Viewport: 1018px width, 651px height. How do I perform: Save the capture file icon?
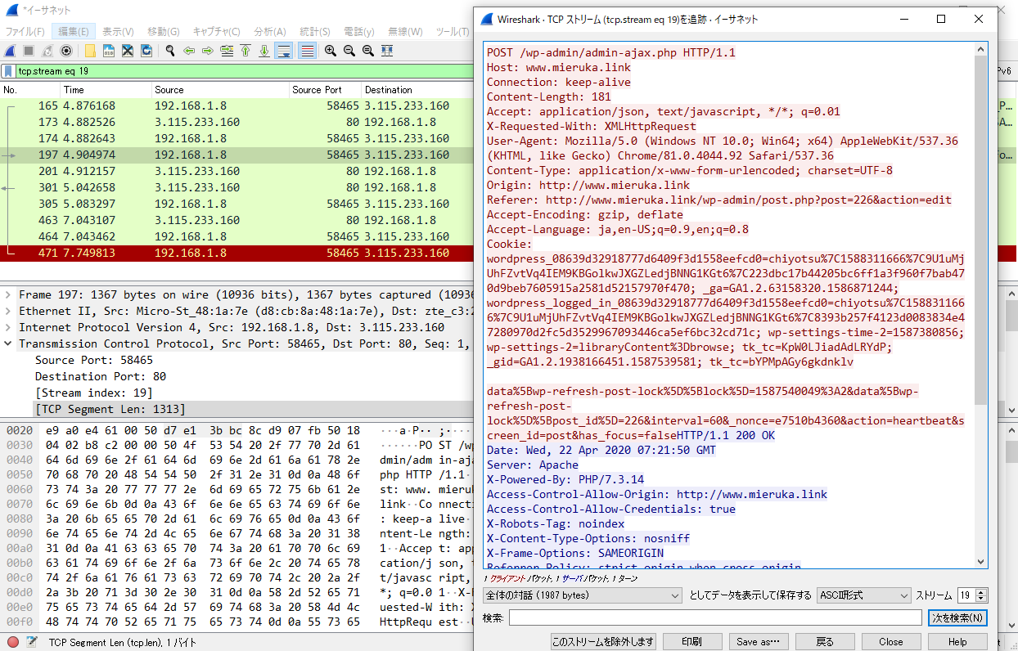coord(109,51)
